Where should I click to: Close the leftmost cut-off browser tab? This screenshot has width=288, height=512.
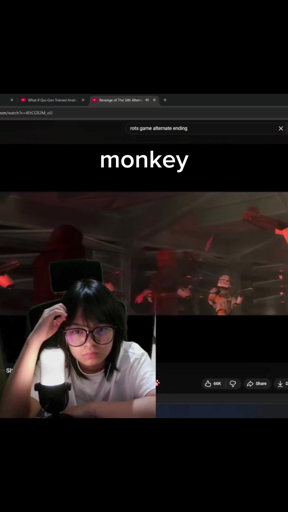tap(12, 100)
